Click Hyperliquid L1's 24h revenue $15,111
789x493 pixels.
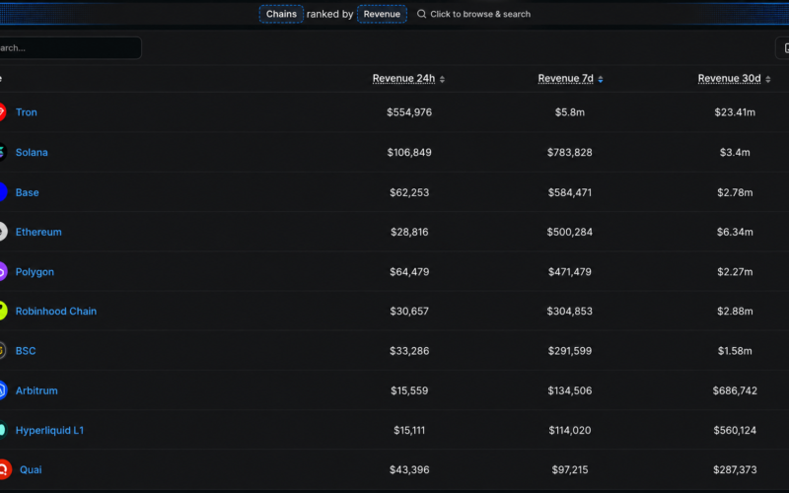click(409, 430)
